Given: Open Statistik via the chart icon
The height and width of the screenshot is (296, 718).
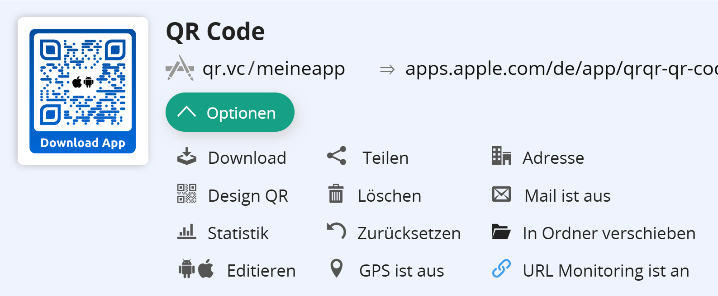Looking at the screenshot, I should (x=186, y=233).
